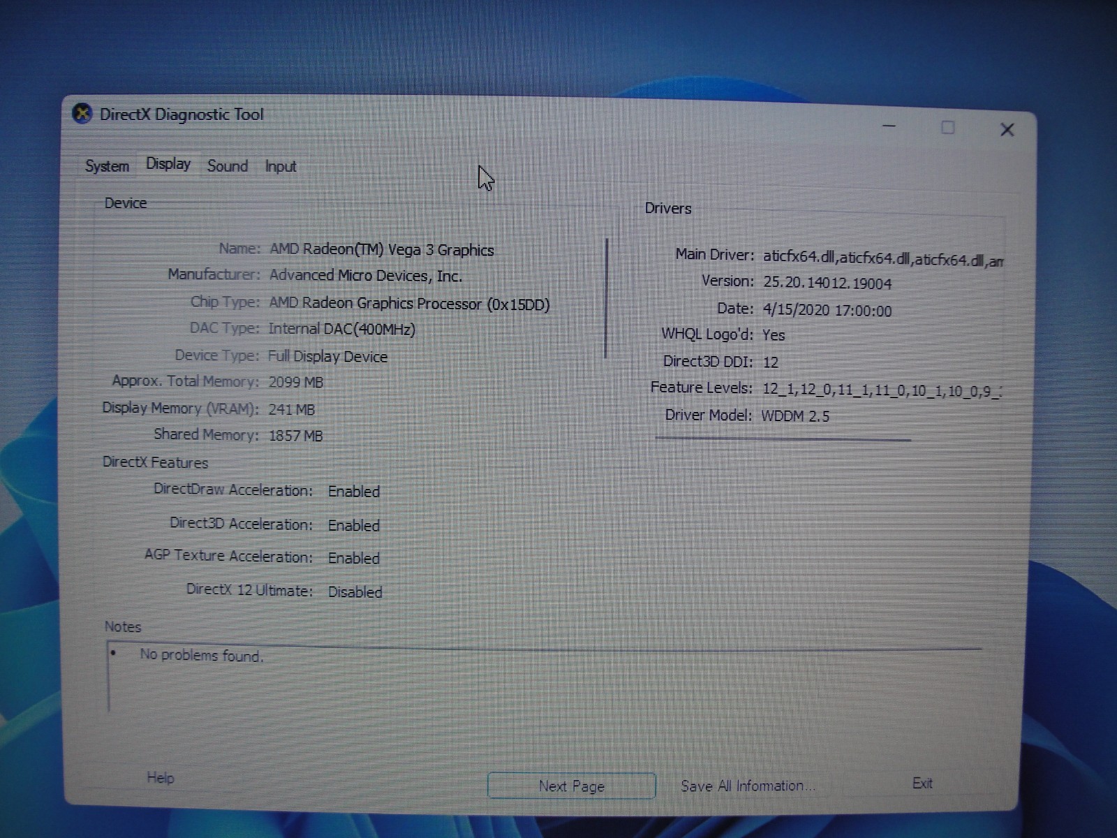
Task: Click DirectX 12 Ultimate 'Disabled' value
Action: 355,591
